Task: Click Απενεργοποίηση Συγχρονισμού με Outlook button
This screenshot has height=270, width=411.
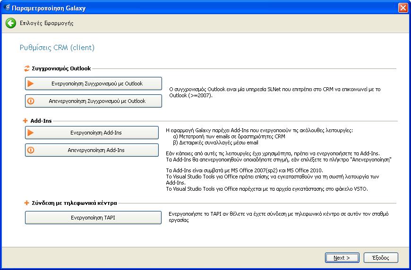Action: pyautogui.click(x=94, y=101)
